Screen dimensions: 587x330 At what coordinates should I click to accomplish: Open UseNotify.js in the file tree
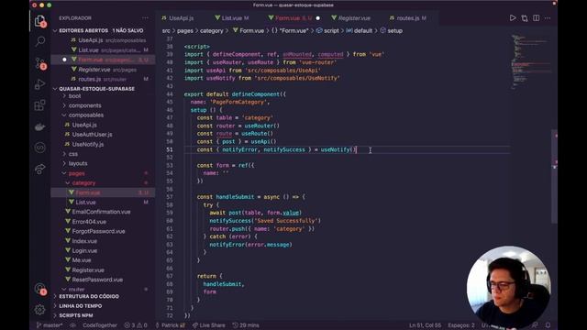[88, 144]
